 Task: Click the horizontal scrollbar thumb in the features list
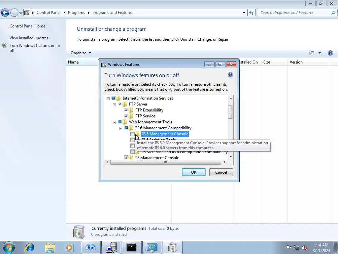[166, 162]
